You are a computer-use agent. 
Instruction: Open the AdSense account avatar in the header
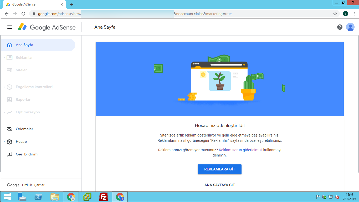tap(350, 27)
